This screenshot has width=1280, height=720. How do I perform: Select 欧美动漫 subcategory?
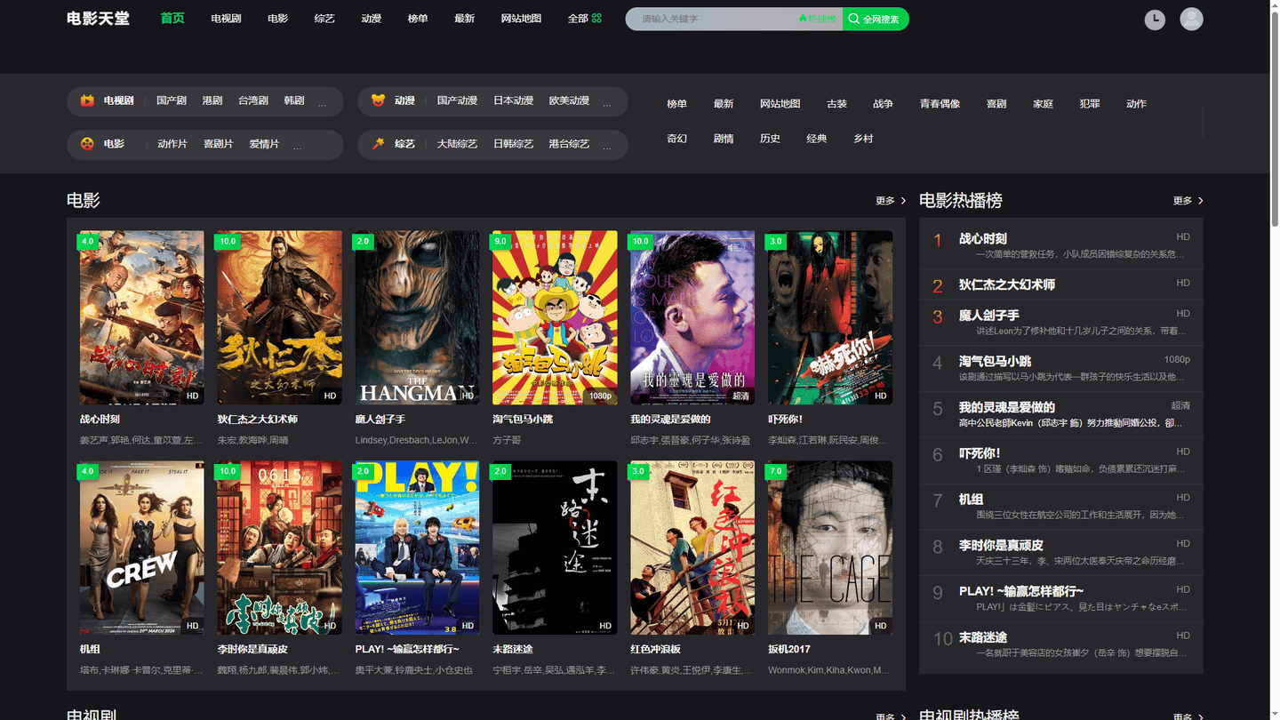click(x=569, y=100)
